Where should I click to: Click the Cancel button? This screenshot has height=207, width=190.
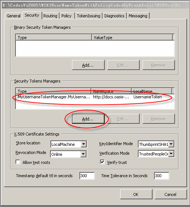click(x=171, y=194)
